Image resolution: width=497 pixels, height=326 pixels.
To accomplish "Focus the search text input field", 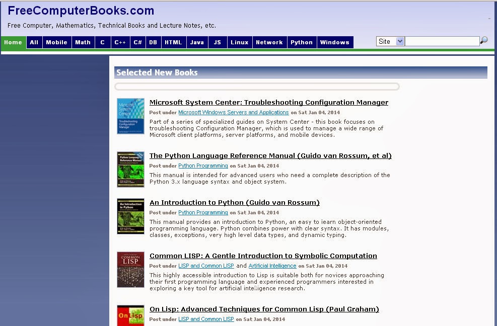I will 442,41.
